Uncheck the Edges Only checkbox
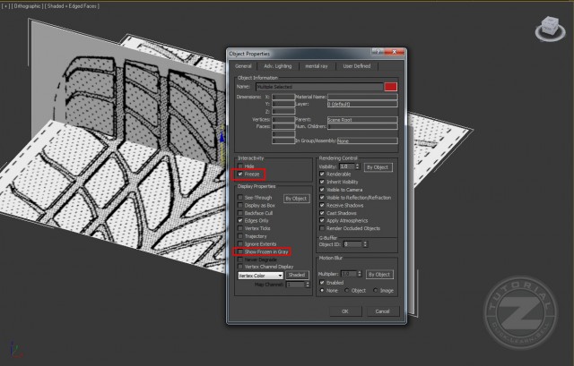574x366 pixels. coord(240,221)
